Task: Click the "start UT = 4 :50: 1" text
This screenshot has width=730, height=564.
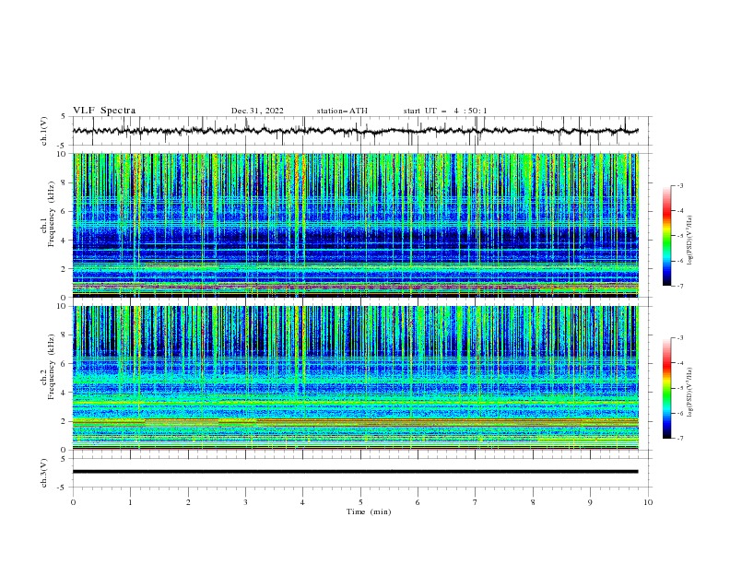Action: 445,111
